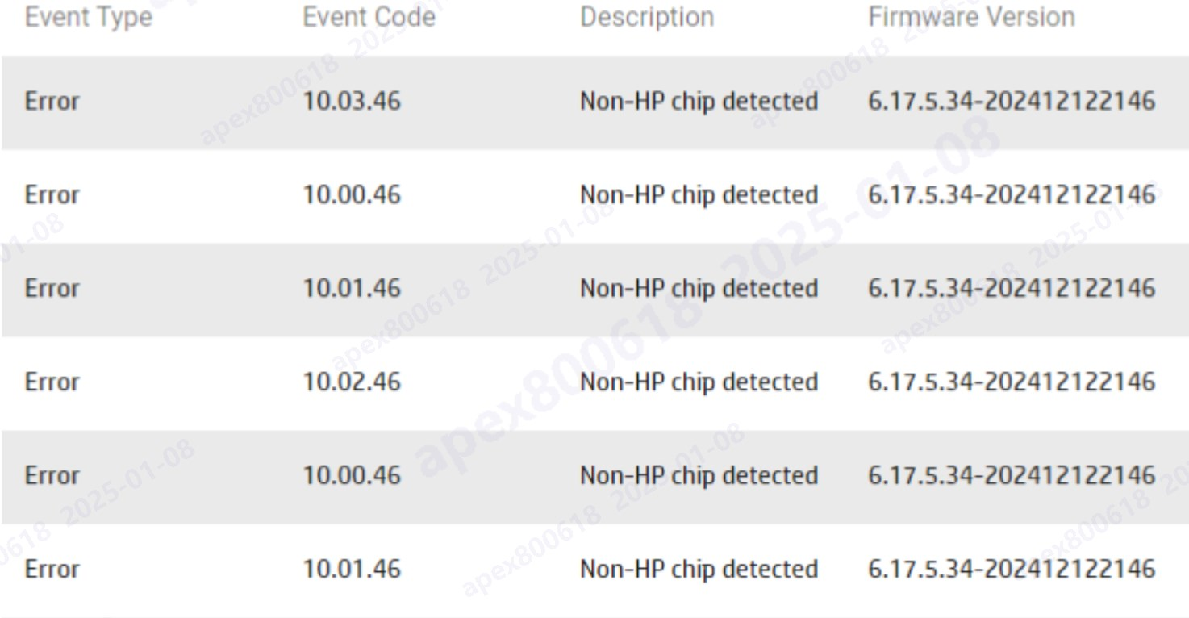Click the firmware version in the last row
This screenshot has height=618, width=1189.
[1012, 569]
